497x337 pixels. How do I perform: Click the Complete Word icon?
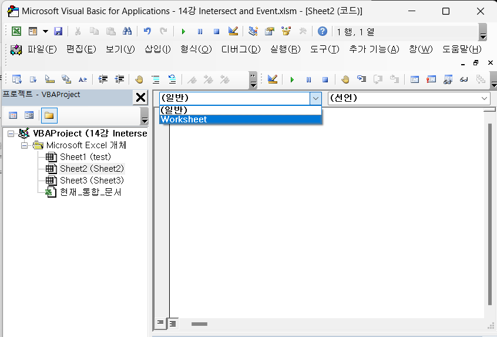click(x=83, y=79)
